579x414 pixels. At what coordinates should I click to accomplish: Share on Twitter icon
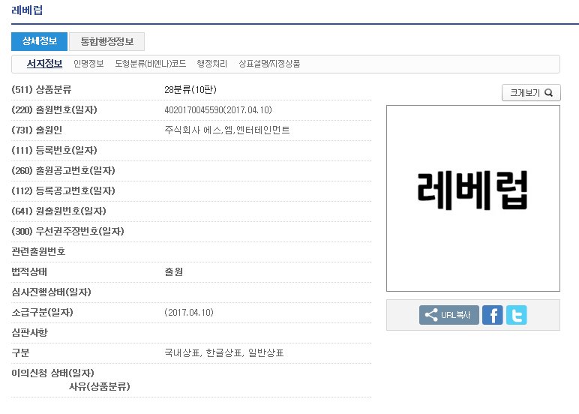(x=516, y=315)
